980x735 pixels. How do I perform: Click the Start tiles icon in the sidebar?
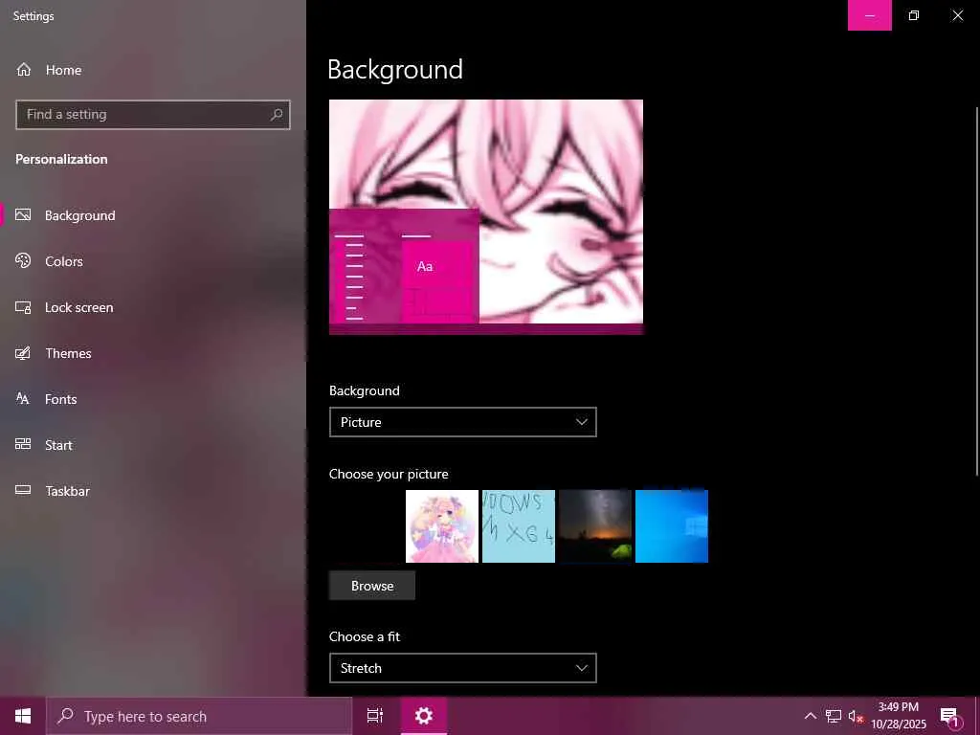pyautogui.click(x=23, y=444)
